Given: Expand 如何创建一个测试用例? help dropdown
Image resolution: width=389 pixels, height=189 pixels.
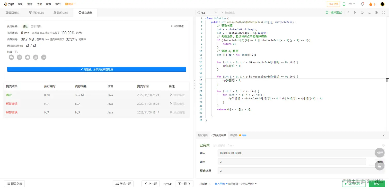Looking at the screenshot, I should 242,184.
